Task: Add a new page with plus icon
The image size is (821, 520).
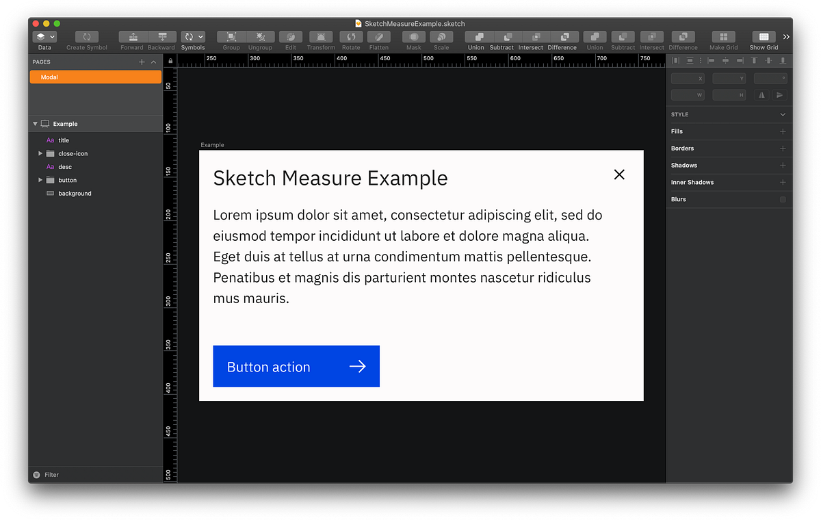Action: point(143,62)
